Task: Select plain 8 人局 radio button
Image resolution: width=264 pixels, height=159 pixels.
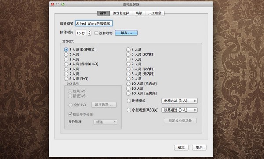Action: (128, 64)
